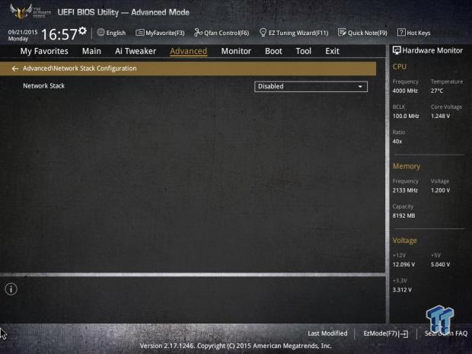Viewport: 472px width, 354px height.
Task: Click the info icon at bottom left
Action: [11, 289]
